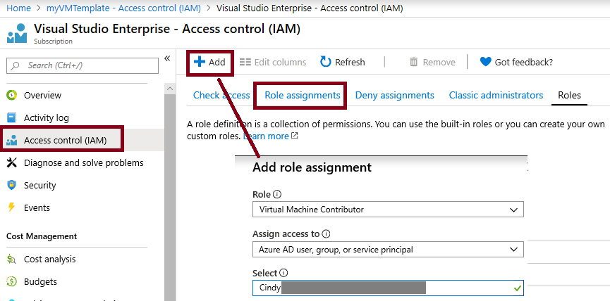The width and height of the screenshot is (610, 301).
Task: Click myVMTemplate - Access control (IAM) breadcrumb
Action: coord(123,8)
